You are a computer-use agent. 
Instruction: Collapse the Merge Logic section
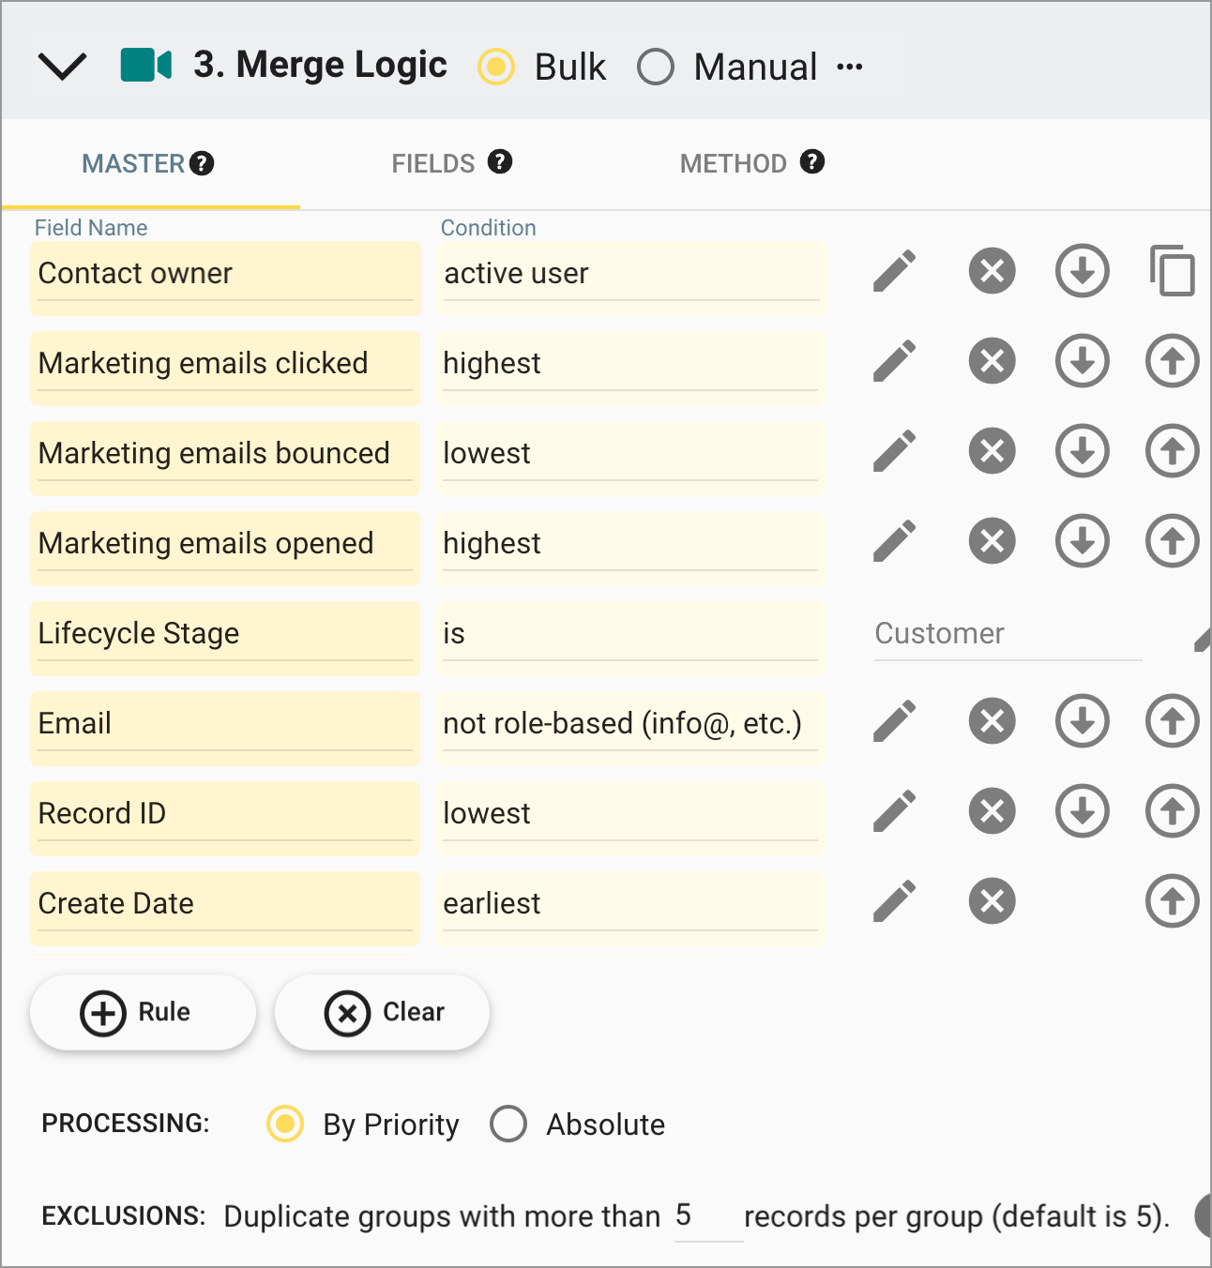coord(62,66)
